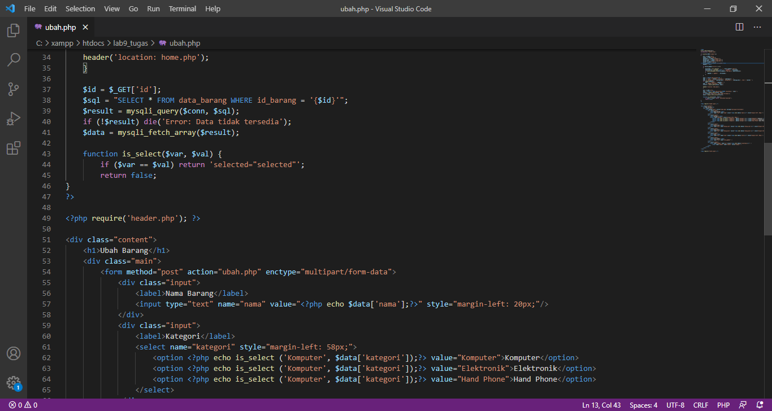772x411 pixels.
Task: Open the Edit menu
Action: [50, 8]
